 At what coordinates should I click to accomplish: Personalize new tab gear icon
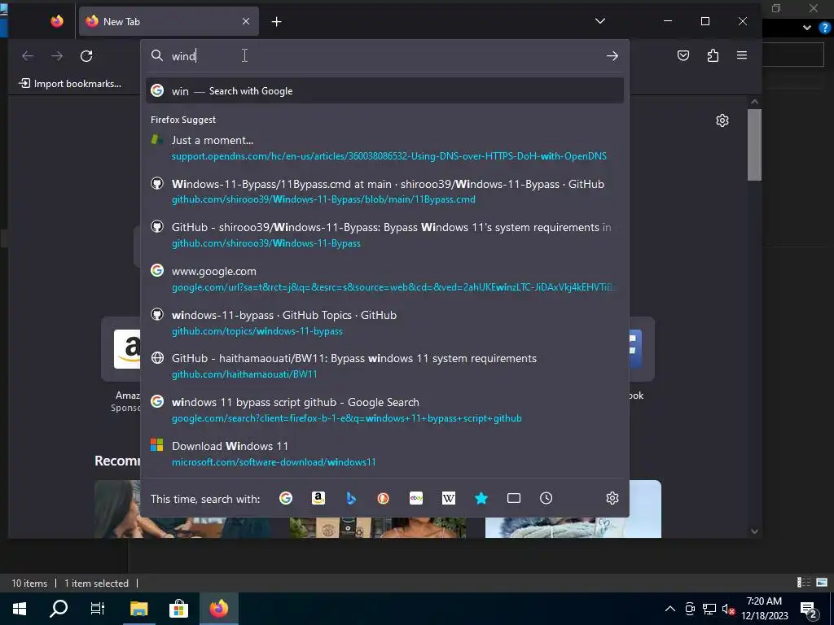point(722,120)
